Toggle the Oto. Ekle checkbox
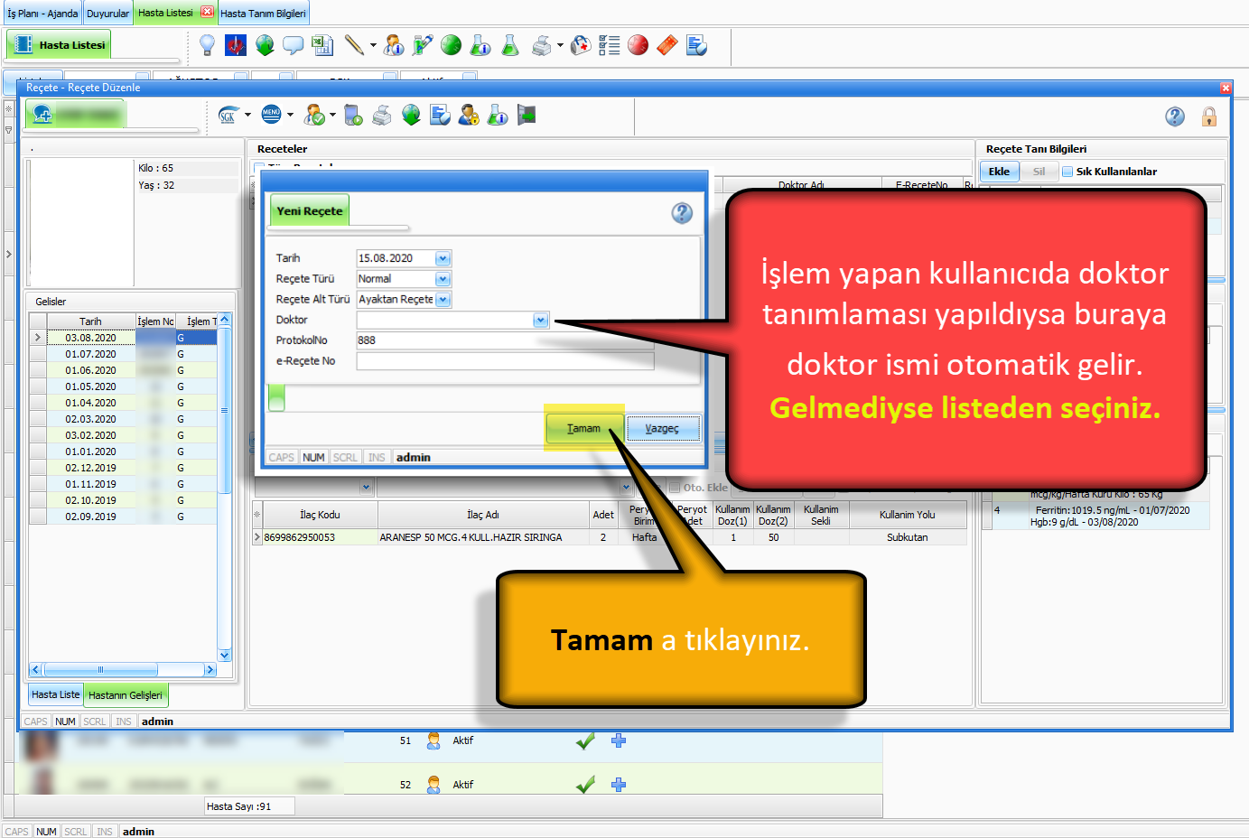This screenshot has height=838, width=1249. [675, 488]
